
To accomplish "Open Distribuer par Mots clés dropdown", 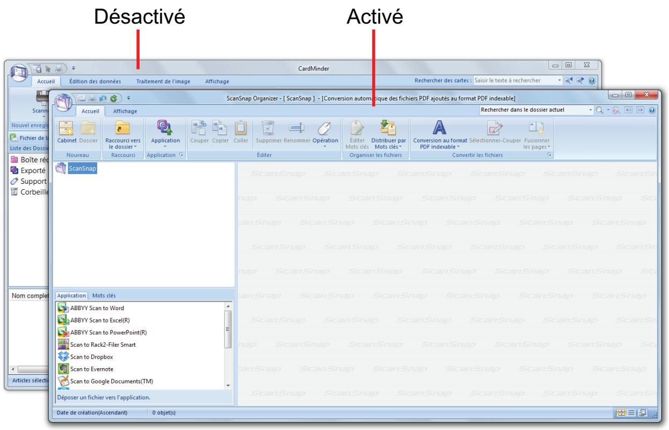I will [389, 135].
